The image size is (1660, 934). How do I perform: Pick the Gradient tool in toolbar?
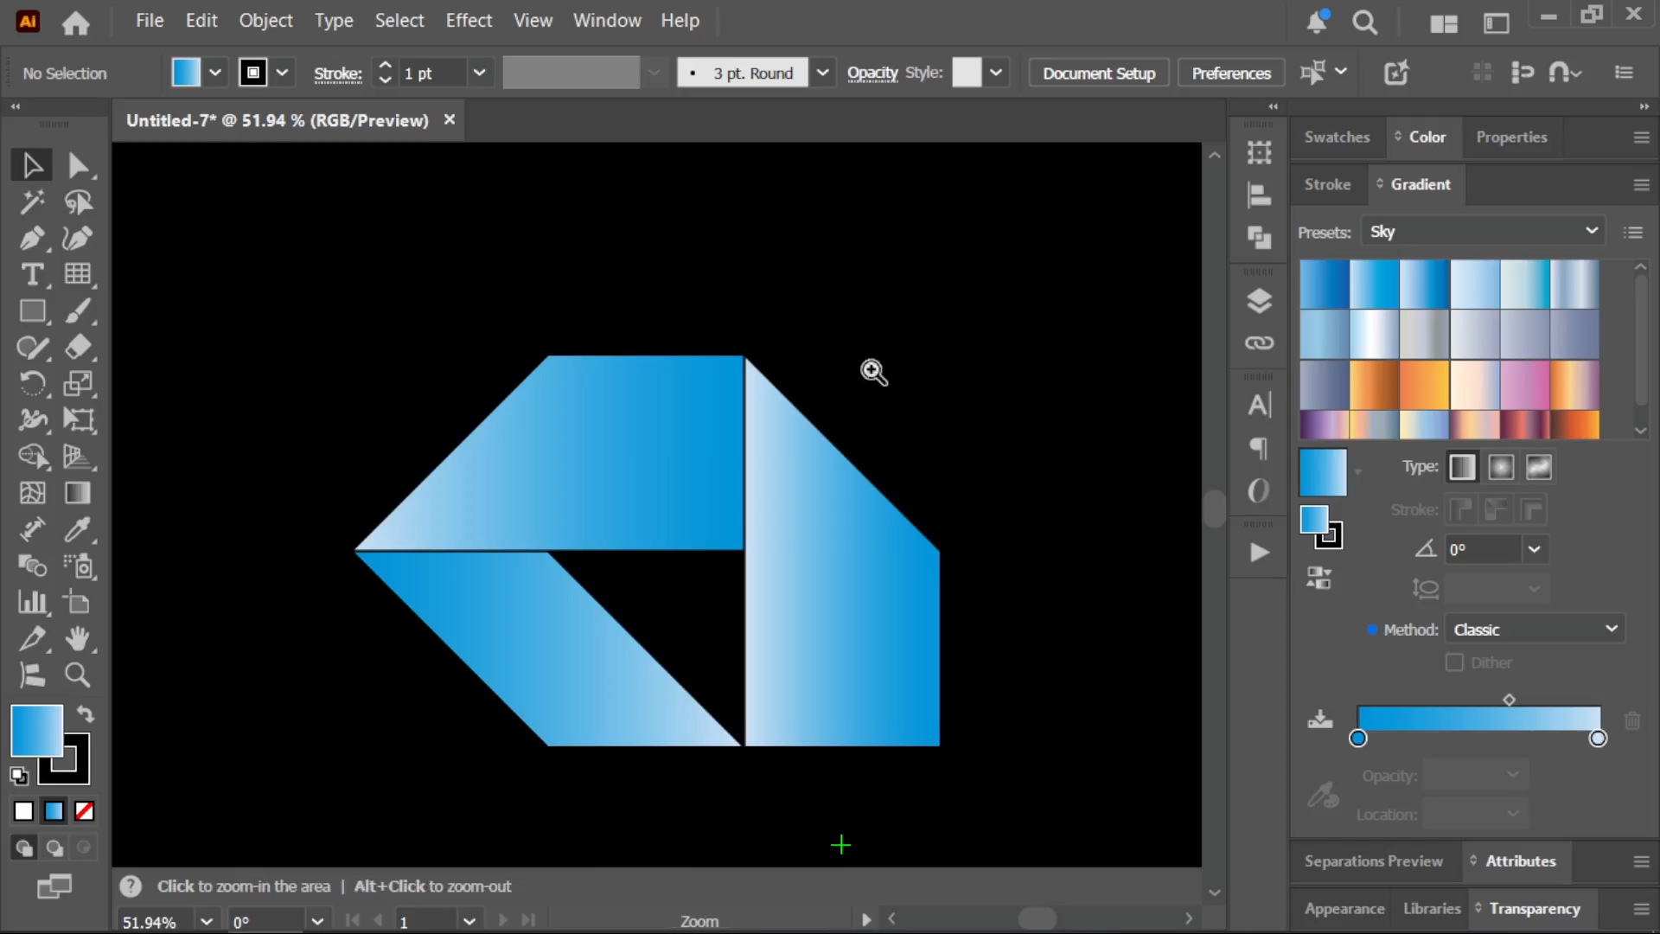click(78, 493)
